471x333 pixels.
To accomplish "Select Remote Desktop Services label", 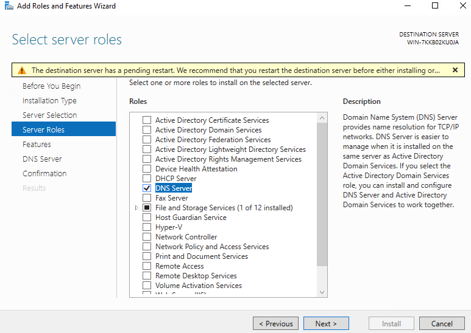I will tap(196, 276).
